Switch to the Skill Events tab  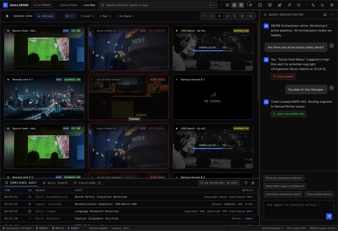55,183
